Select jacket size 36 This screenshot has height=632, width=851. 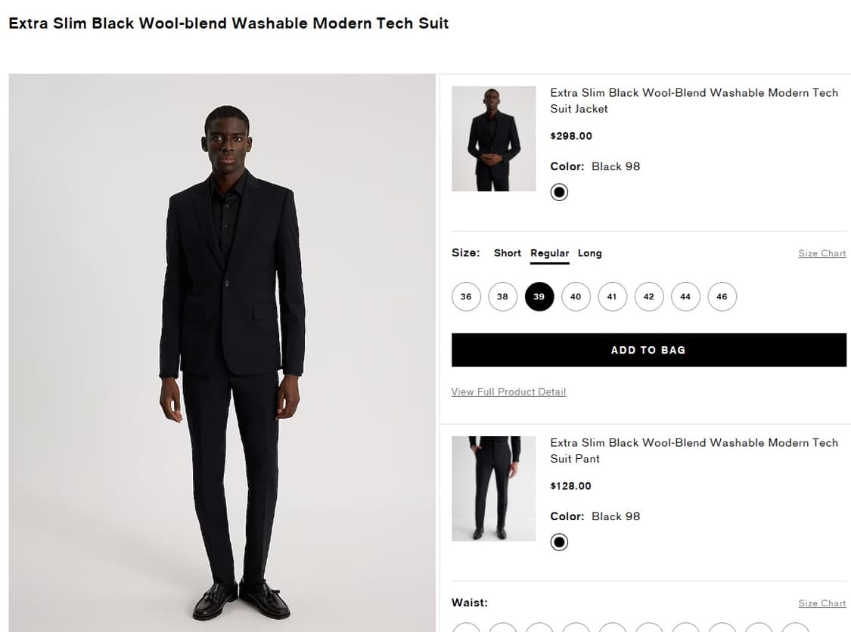(466, 296)
